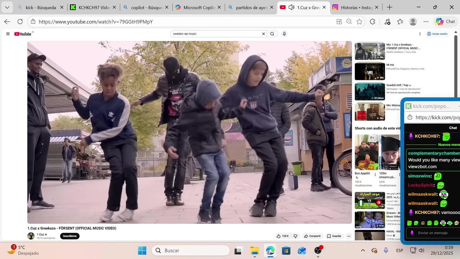Open Edge Favorites list icon
This screenshot has height=259, width=460.
pyautogui.click(x=400, y=22)
